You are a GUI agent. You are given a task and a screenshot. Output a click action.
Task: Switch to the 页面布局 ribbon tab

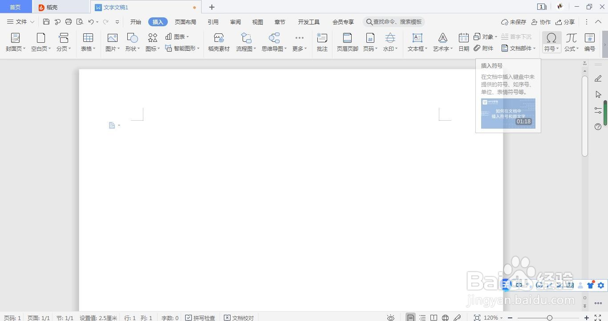click(186, 21)
